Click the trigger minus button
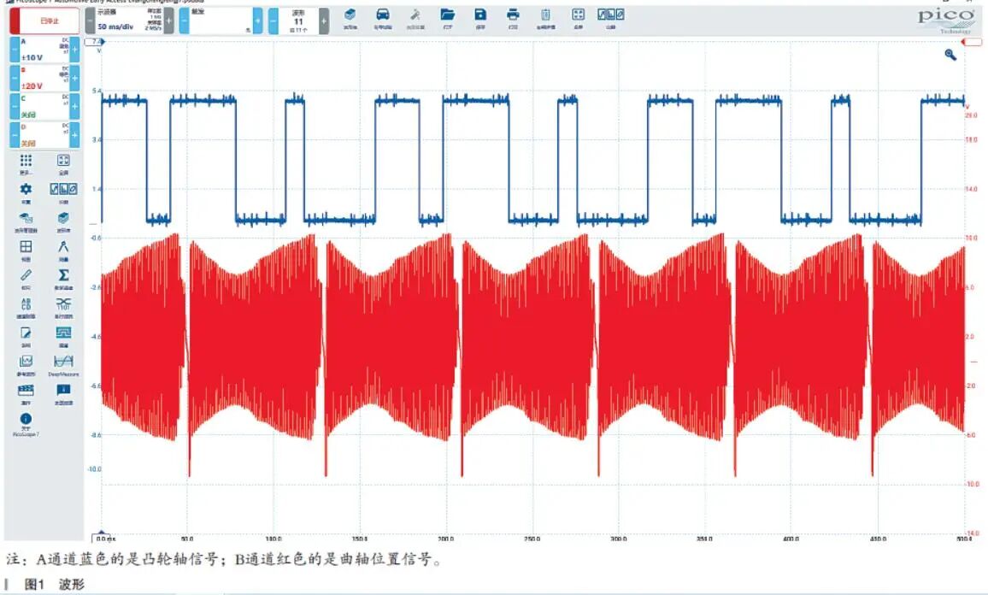This screenshot has width=988, height=595. point(184,21)
